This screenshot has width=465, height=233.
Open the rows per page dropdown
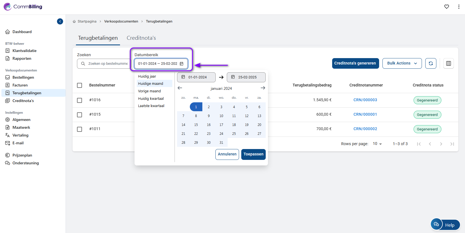point(377,144)
